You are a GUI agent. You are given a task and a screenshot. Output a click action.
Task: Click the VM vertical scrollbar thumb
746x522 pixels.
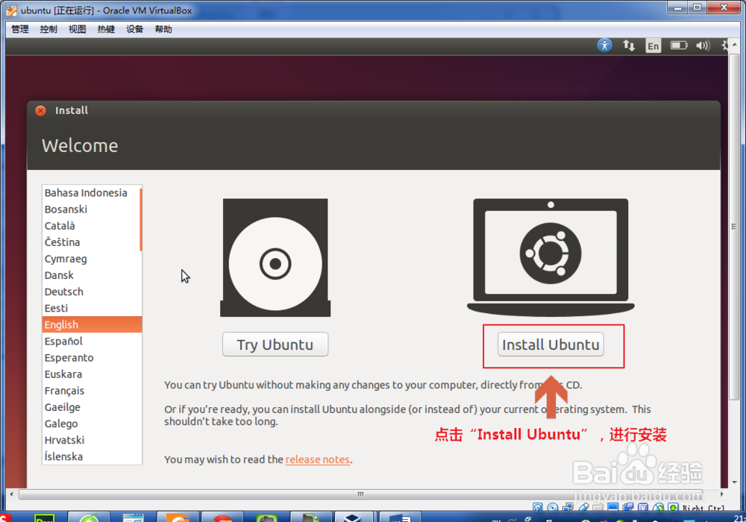coord(735,226)
